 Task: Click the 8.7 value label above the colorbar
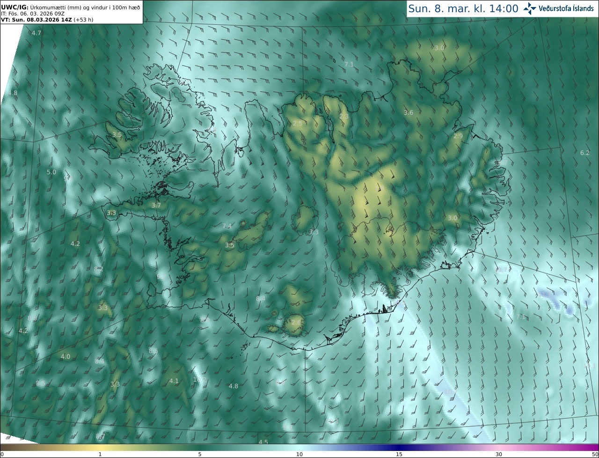click(100, 437)
